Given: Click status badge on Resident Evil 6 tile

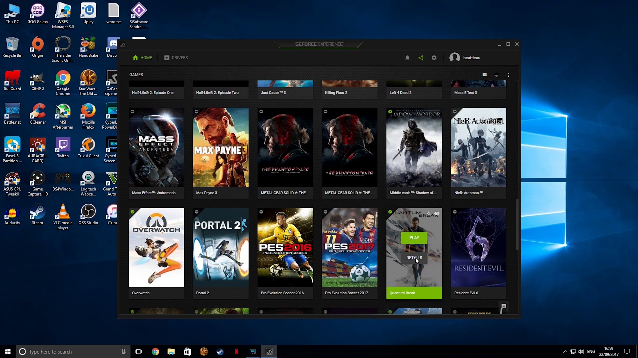Looking at the screenshot, I should (454, 212).
